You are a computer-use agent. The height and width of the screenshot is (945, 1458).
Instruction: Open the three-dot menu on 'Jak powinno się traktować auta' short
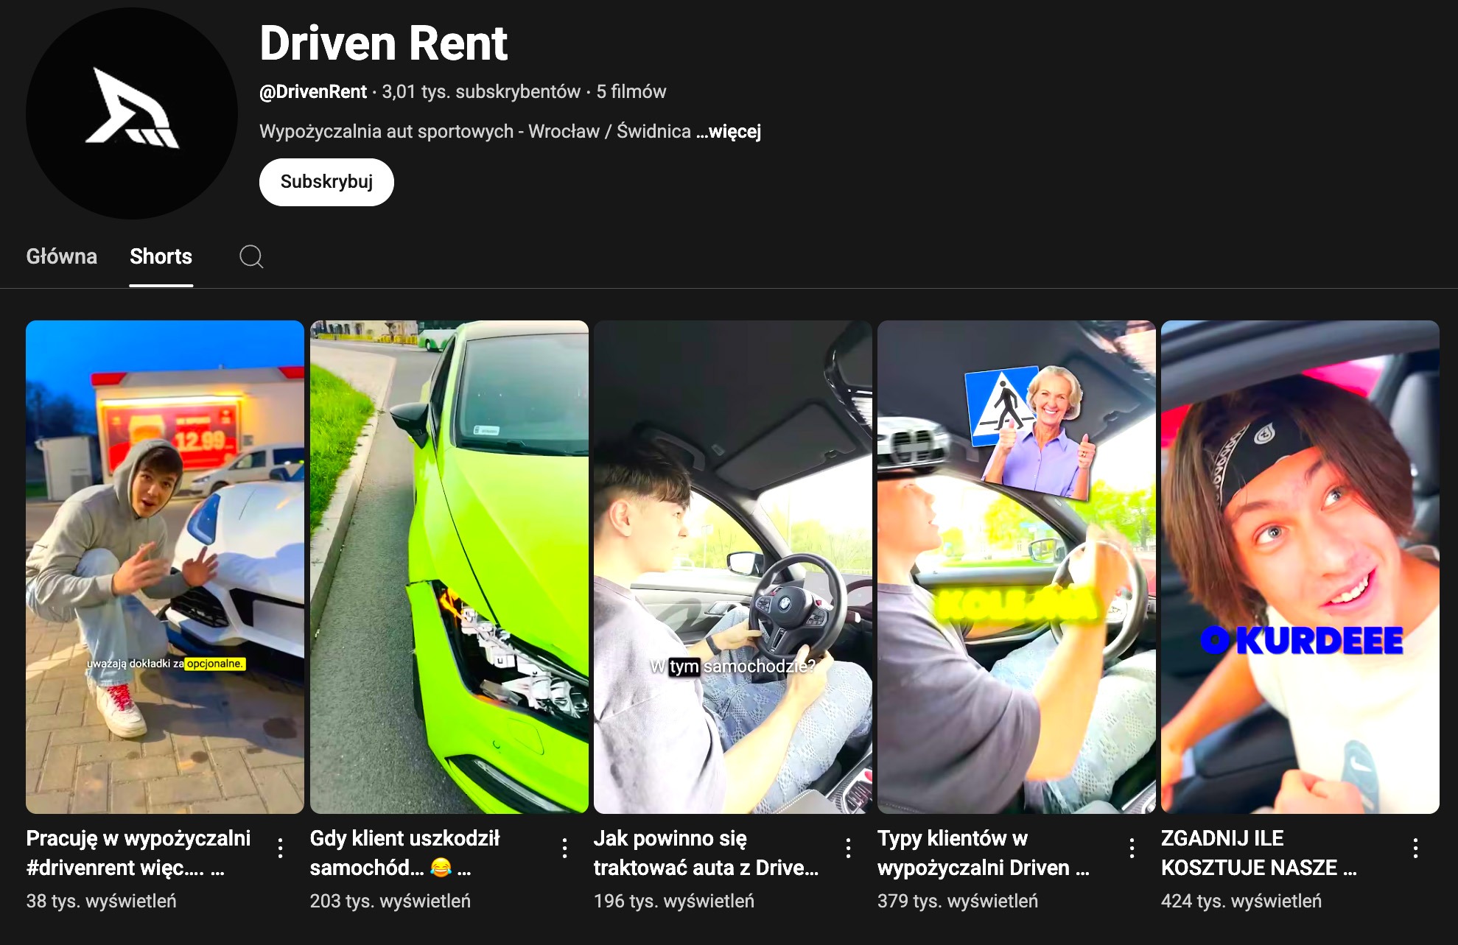pos(849,849)
